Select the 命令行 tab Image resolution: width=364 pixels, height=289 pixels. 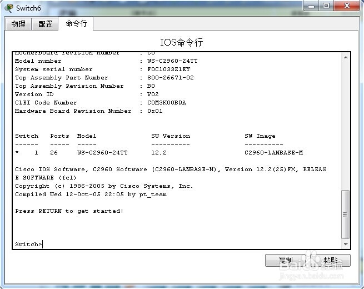[76, 23]
